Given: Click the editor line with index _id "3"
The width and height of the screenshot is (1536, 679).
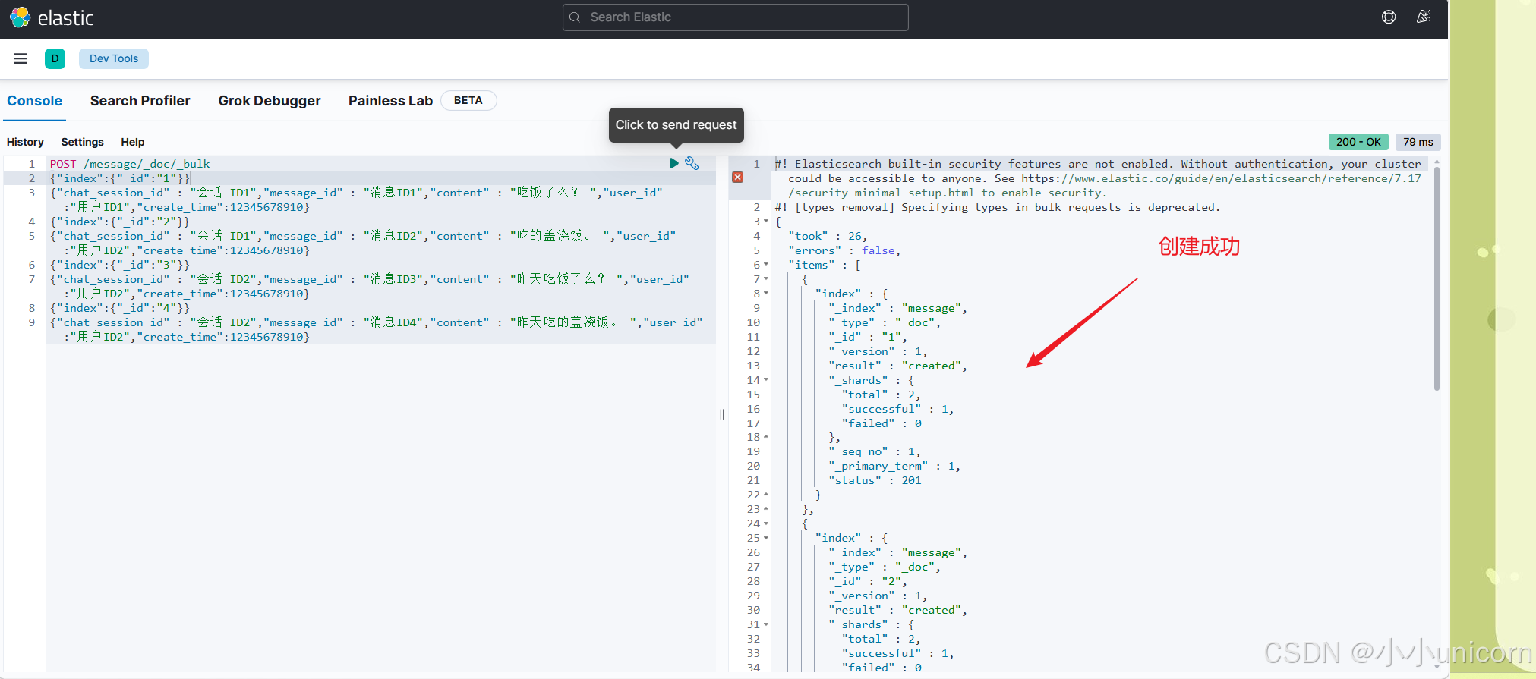Looking at the screenshot, I should [x=120, y=265].
